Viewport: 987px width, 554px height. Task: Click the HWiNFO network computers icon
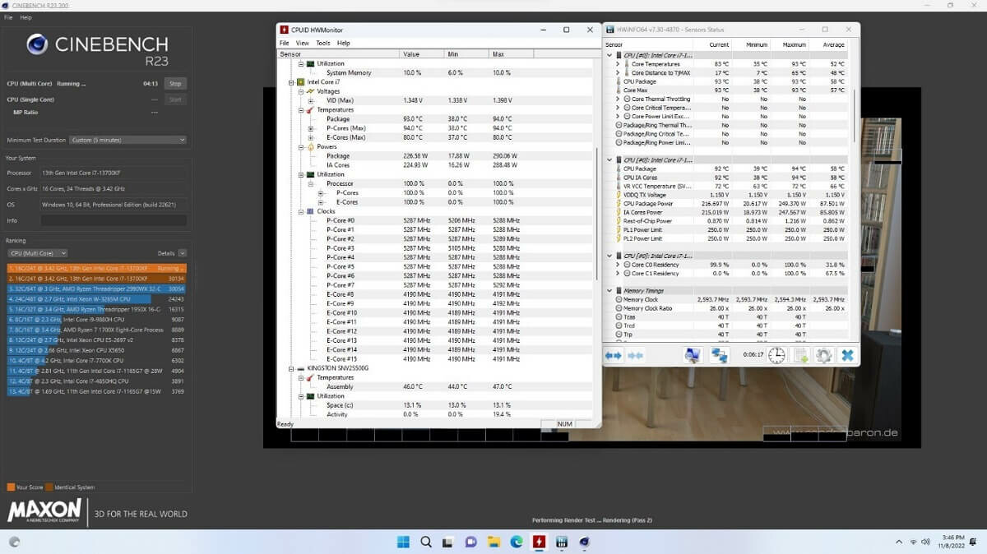coord(720,355)
